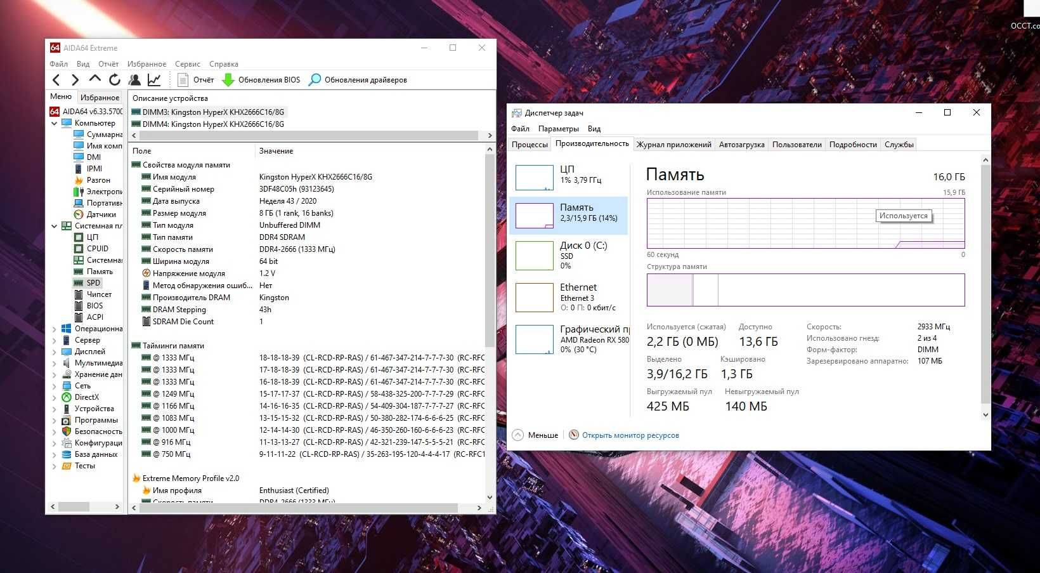Click Обновления драйверов toolbar button

(358, 80)
